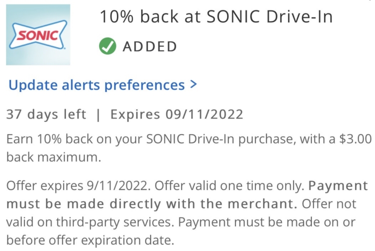The height and width of the screenshot is (251, 375).
Task: Click the vertical divider beside days left
Action: pyautogui.click(x=98, y=114)
